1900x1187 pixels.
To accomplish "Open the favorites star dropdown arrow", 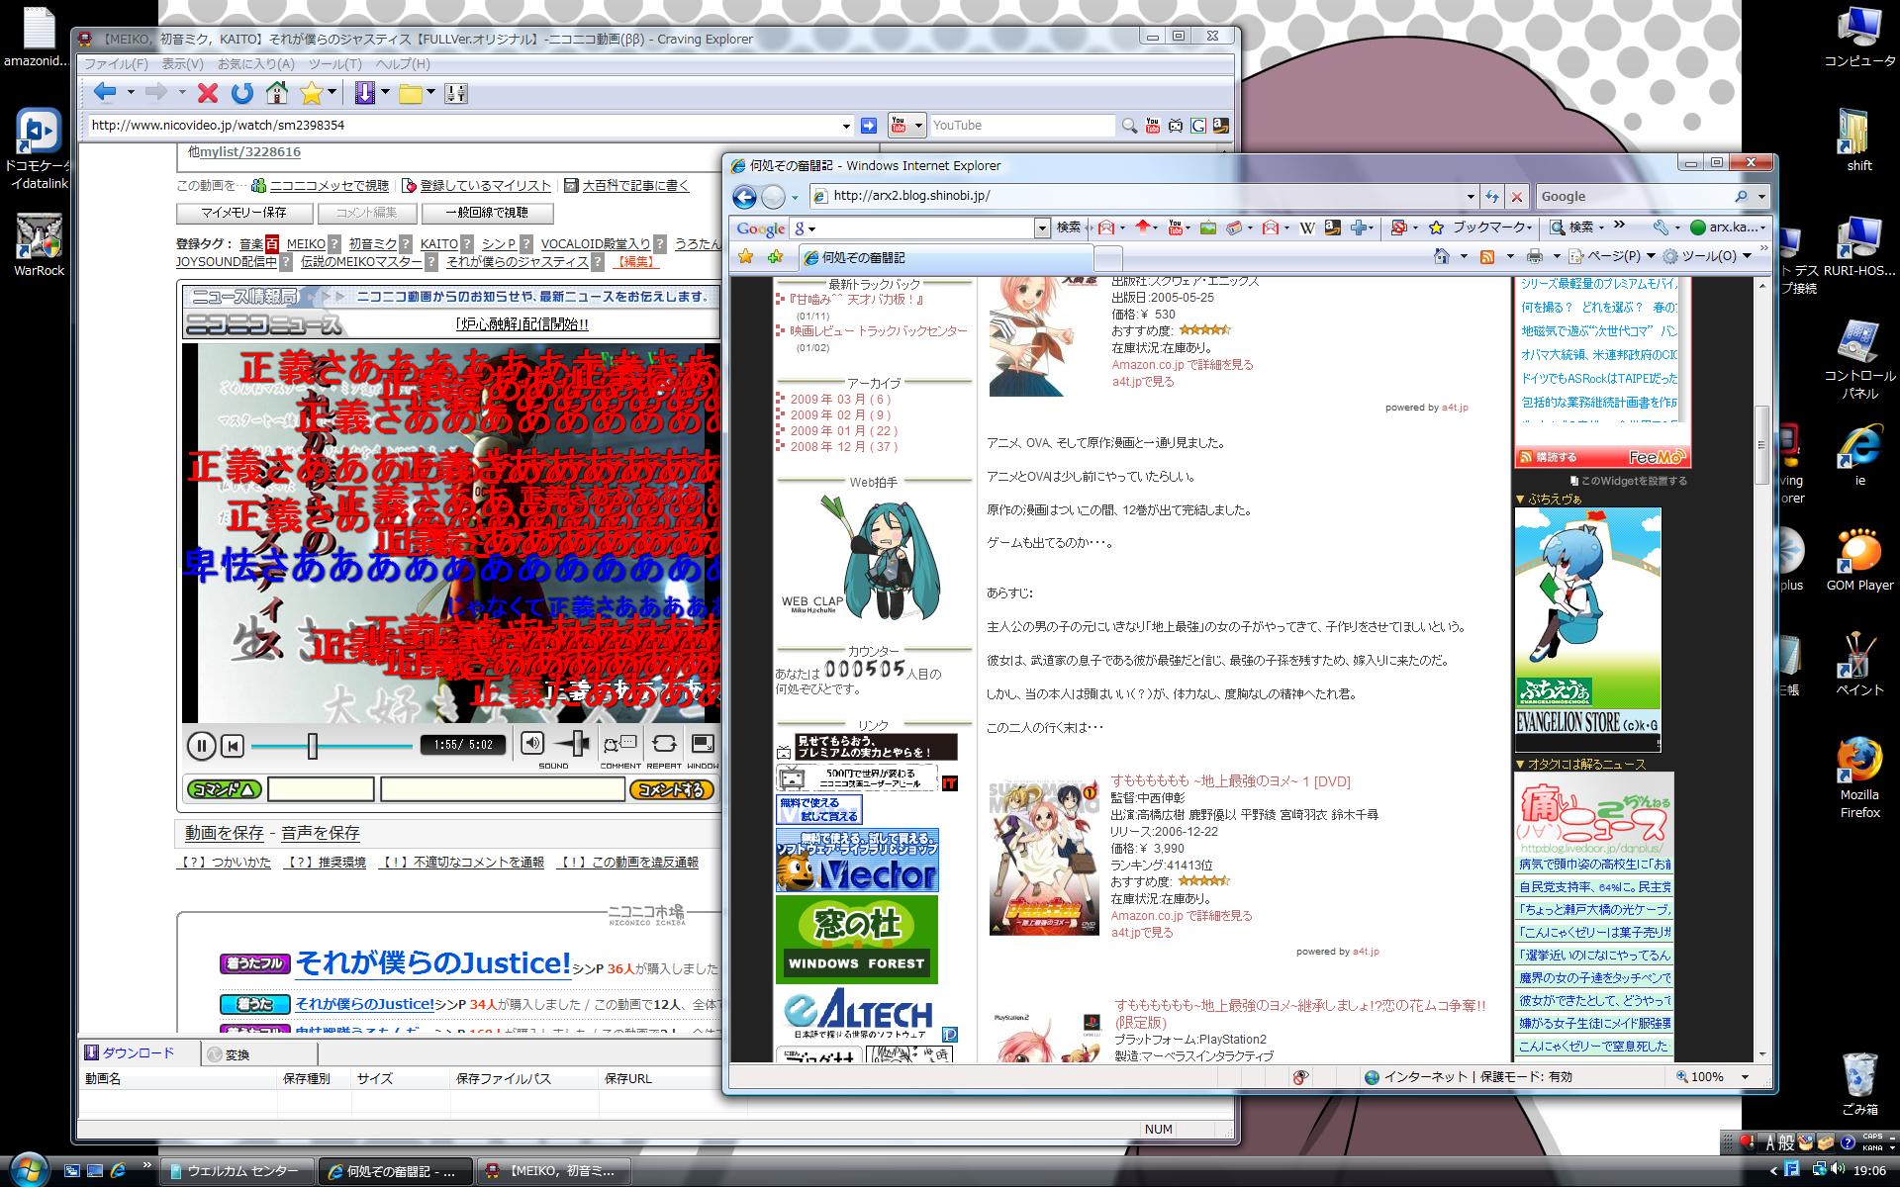I will click(332, 93).
